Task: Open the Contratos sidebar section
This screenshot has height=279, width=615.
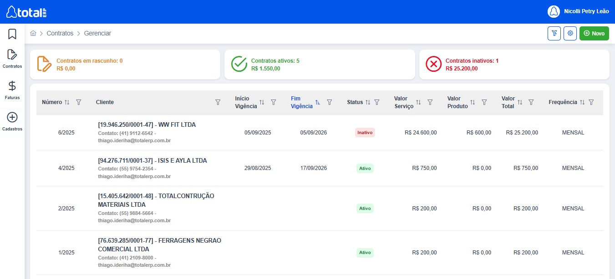Action: [12, 58]
